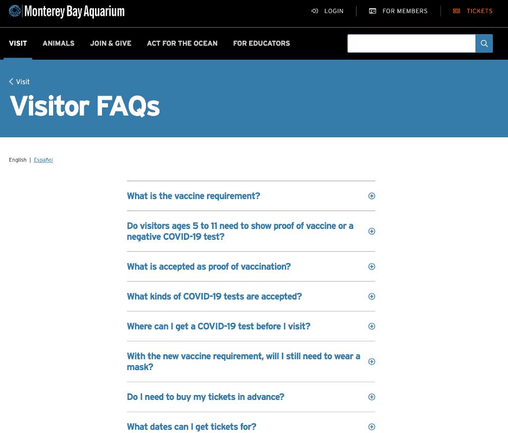Image resolution: width=508 pixels, height=433 pixels.
Task: Expand 'What kinds of COVID-19 tests are accepted?'
Action: coord(214,296)
